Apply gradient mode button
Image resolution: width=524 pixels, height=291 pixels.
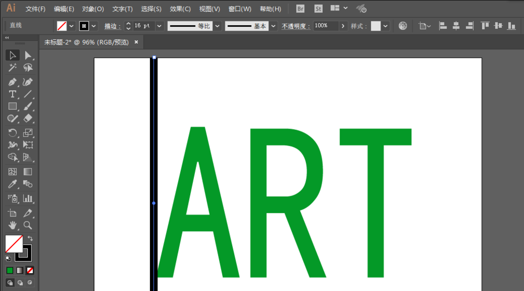click(x=20, y=270)
